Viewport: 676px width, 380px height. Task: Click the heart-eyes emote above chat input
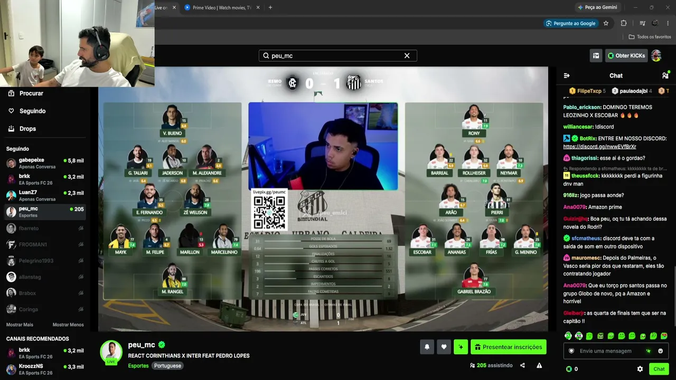point(664,336)
